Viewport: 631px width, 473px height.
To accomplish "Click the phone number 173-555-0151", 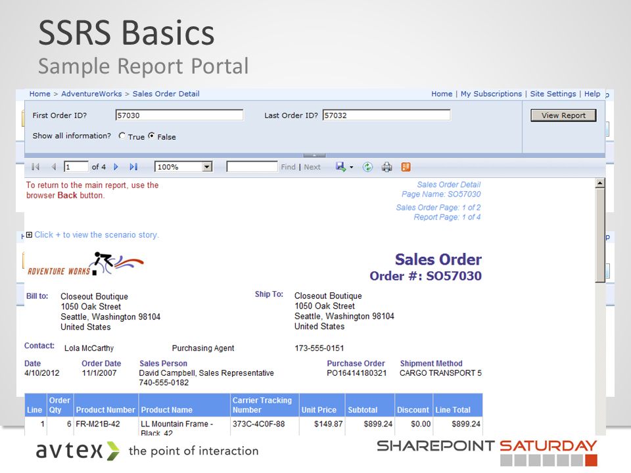I will (x=319, y=348).
